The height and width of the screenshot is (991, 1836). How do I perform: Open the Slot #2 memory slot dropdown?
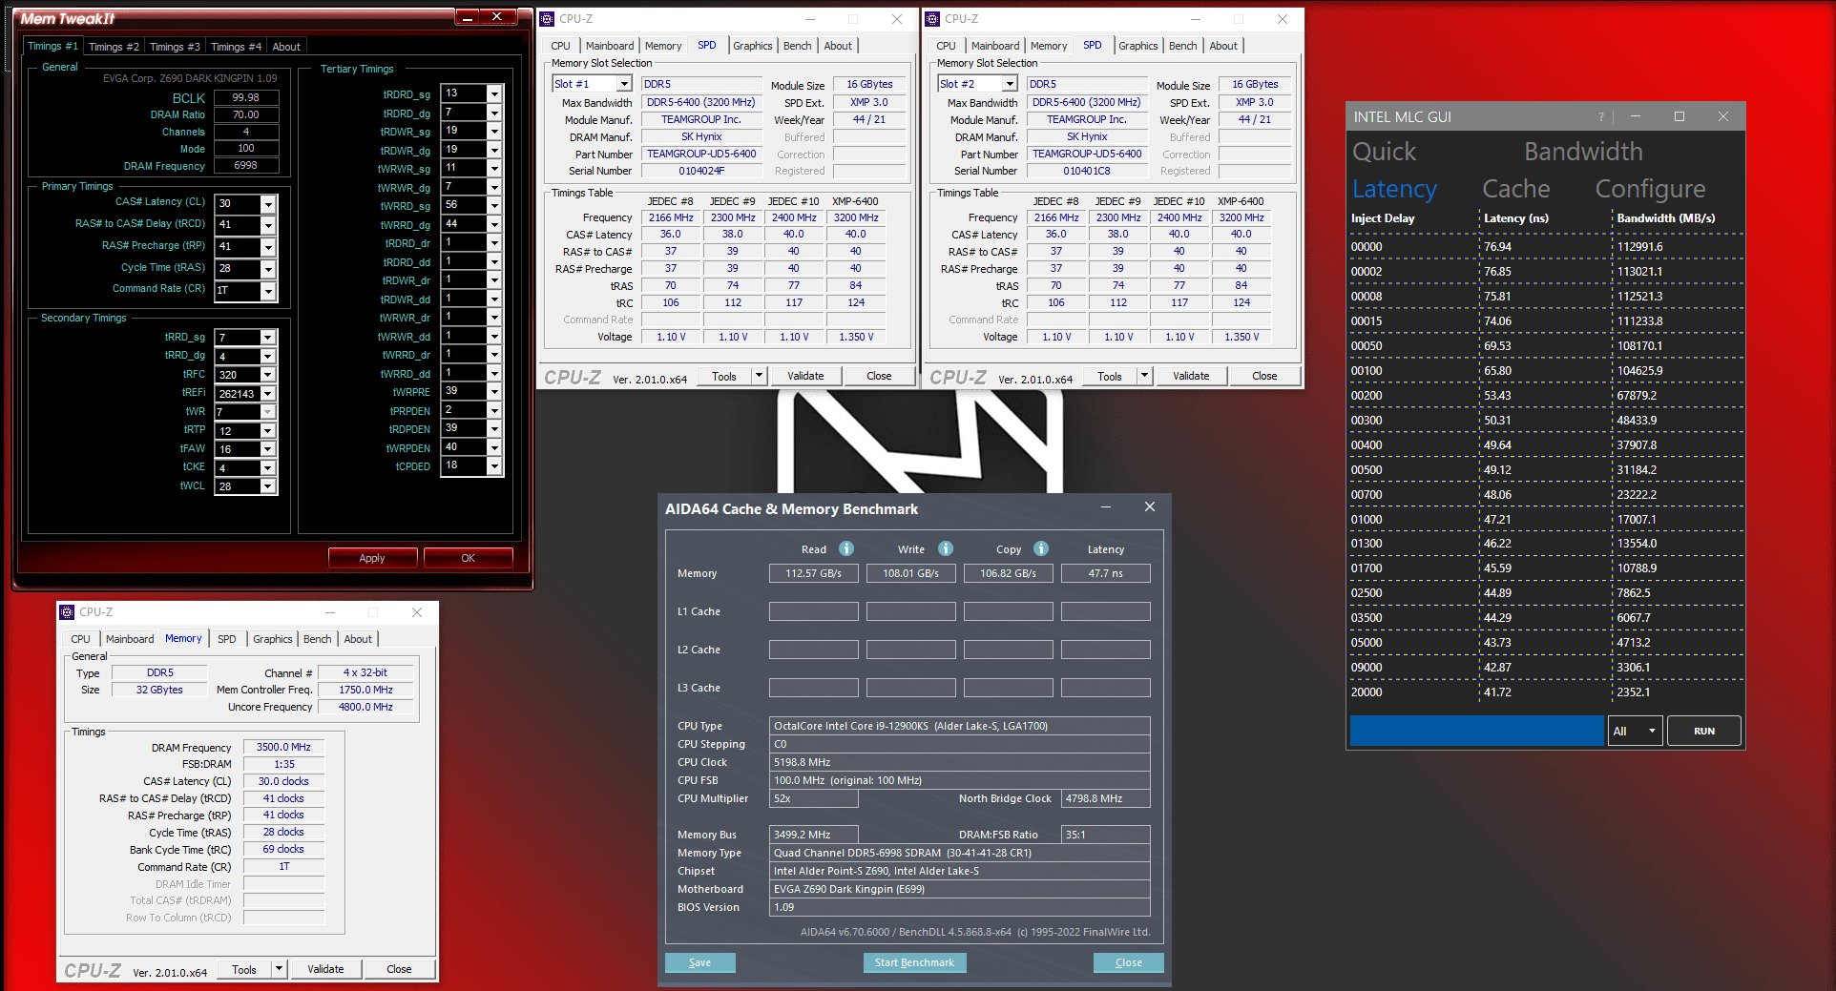pos(1010,84)
